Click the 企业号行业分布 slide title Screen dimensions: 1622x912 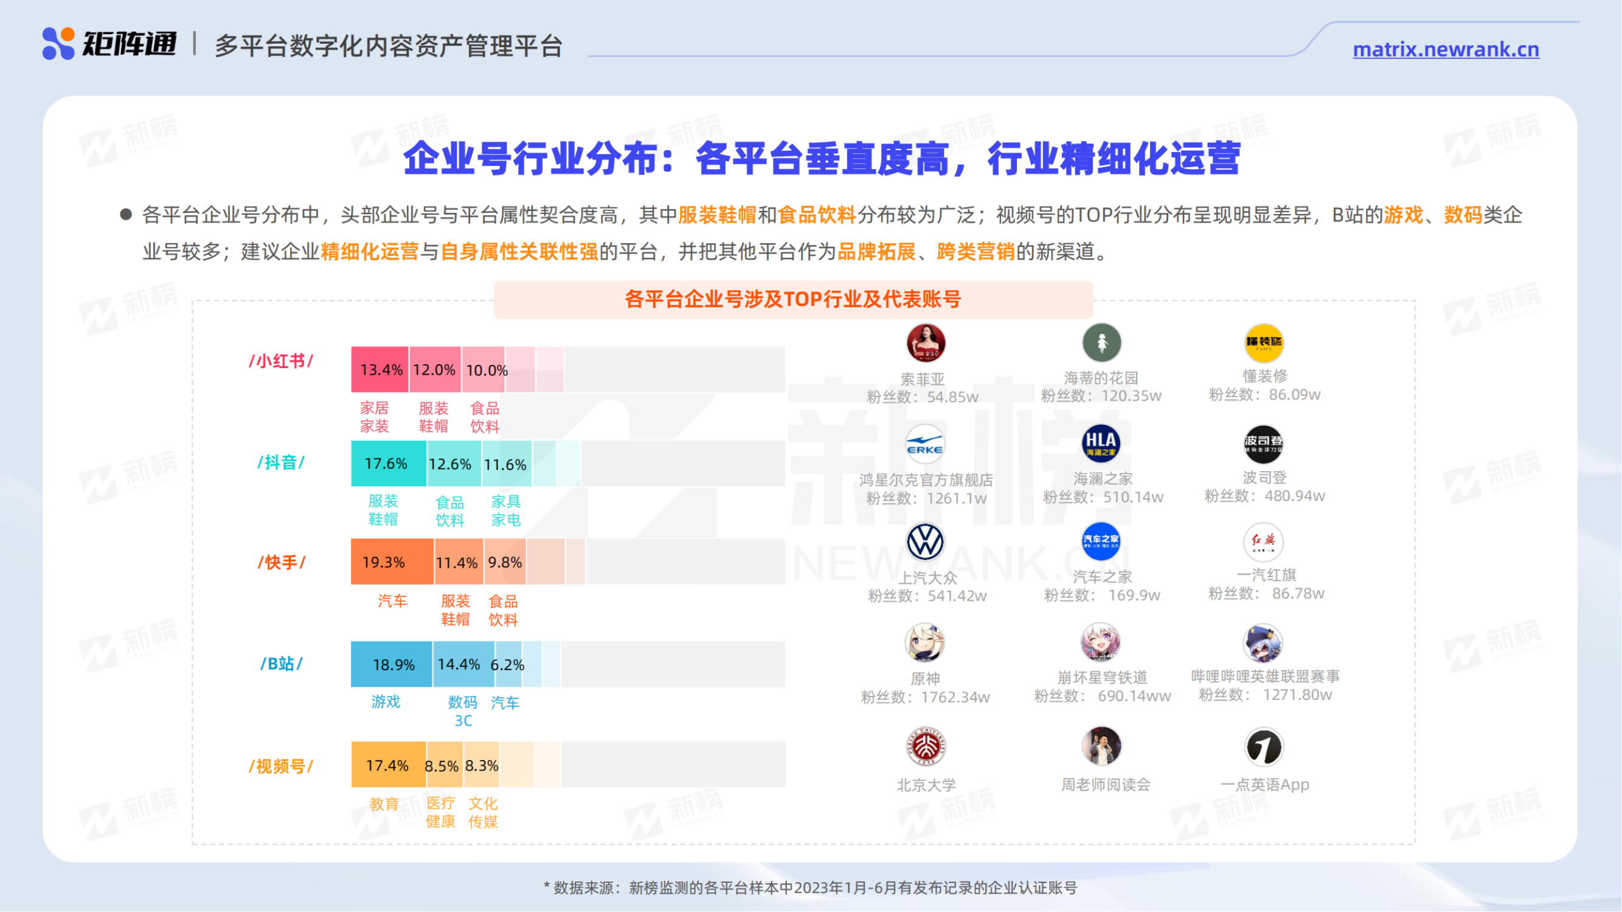pos(822,158)
